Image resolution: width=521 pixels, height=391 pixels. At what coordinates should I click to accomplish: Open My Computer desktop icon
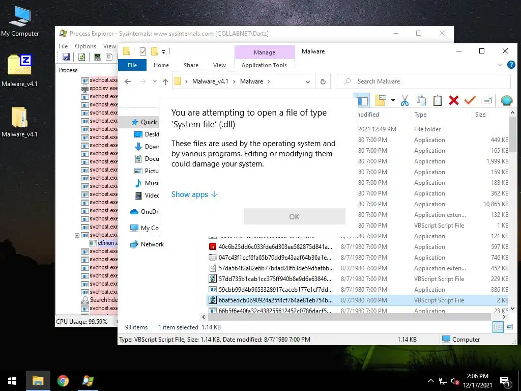[20, 21]
